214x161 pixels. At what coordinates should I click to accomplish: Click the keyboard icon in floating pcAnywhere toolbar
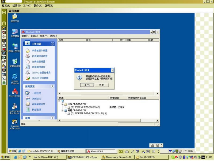(x=152, y=145)
